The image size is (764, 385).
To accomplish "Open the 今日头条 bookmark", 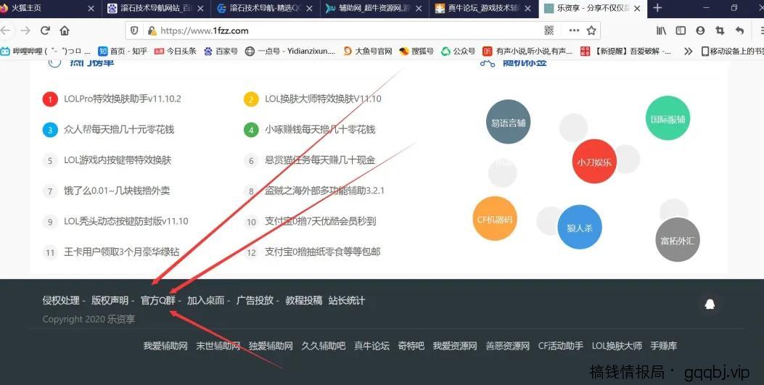I will pyautogui.click(x=176, y=51).
